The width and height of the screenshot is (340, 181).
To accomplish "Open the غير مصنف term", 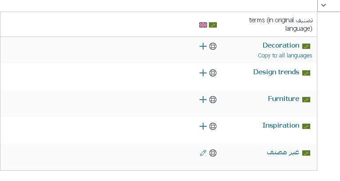I will 283,152.
